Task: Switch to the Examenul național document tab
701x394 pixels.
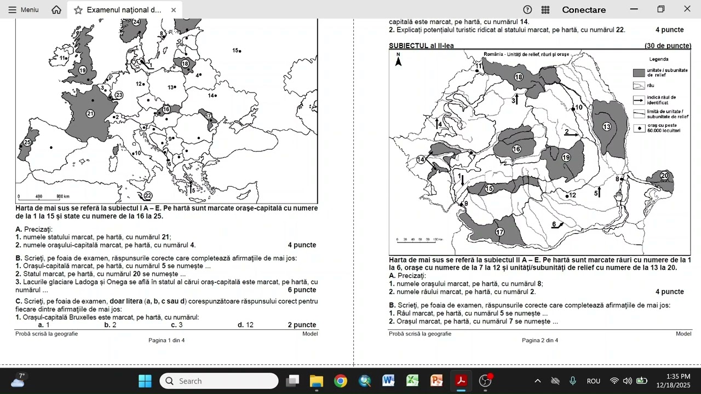Action: (x=124, y=10)
